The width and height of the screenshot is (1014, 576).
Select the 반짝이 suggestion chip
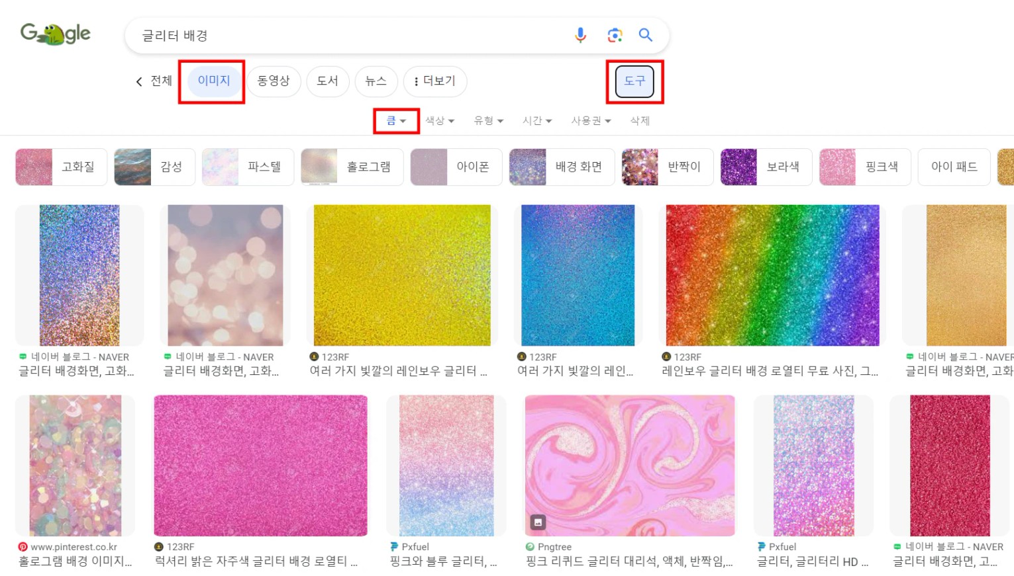click(668, 167)
